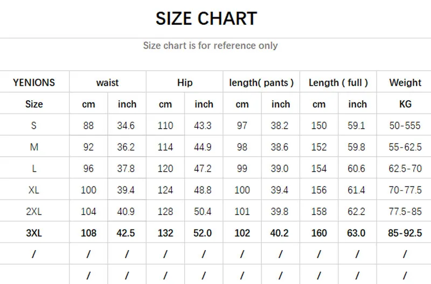Click the 2XL size row label
The height and width of the screenshot is (284, 431).
pos(34,211)
